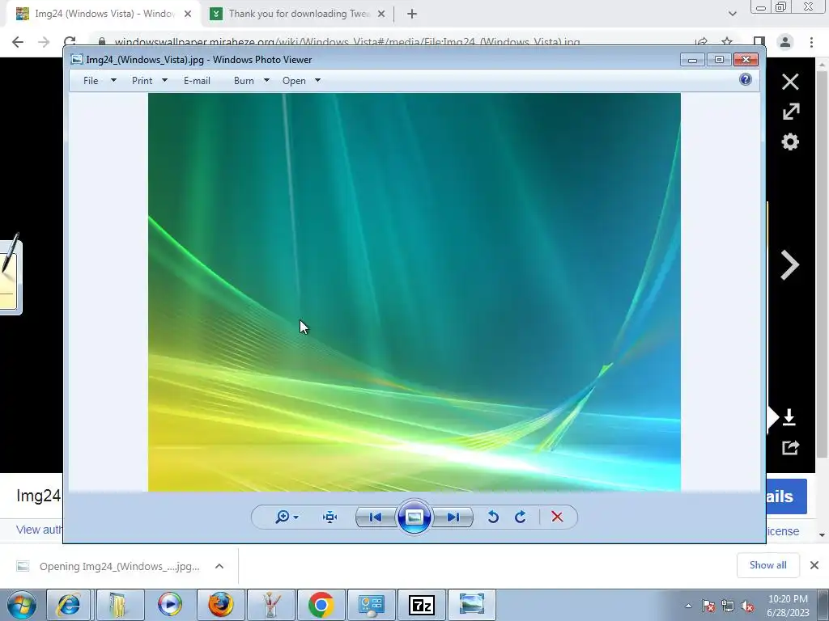
Task: Open the File menu in Photo Viewer
Action: click(91, 81)
